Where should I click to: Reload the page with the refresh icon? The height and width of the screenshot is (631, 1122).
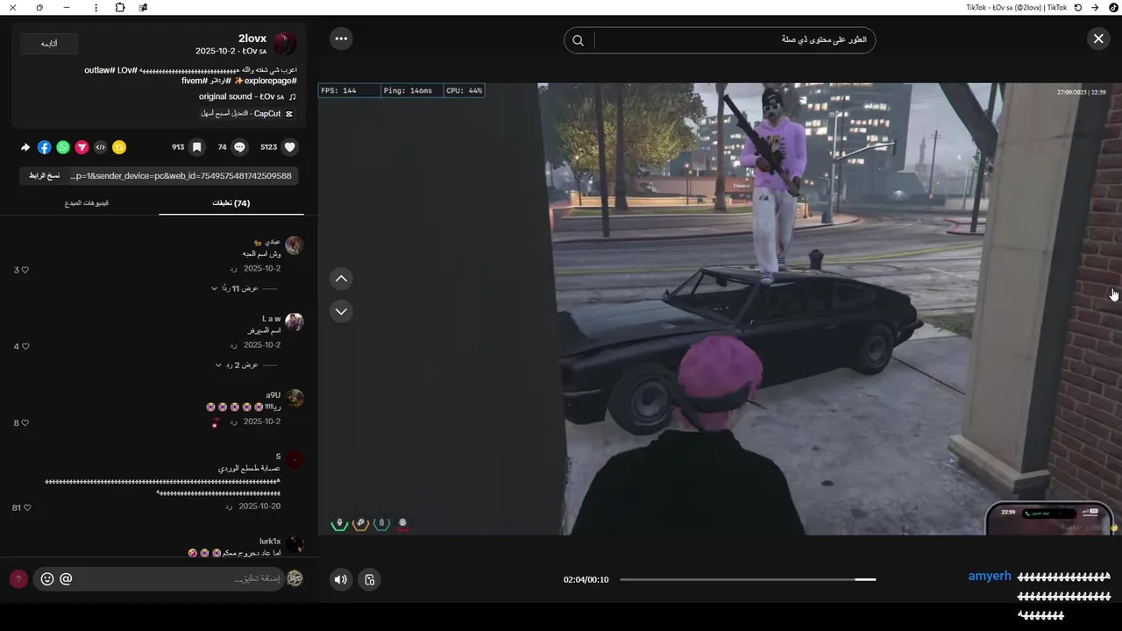[1078, 7]
